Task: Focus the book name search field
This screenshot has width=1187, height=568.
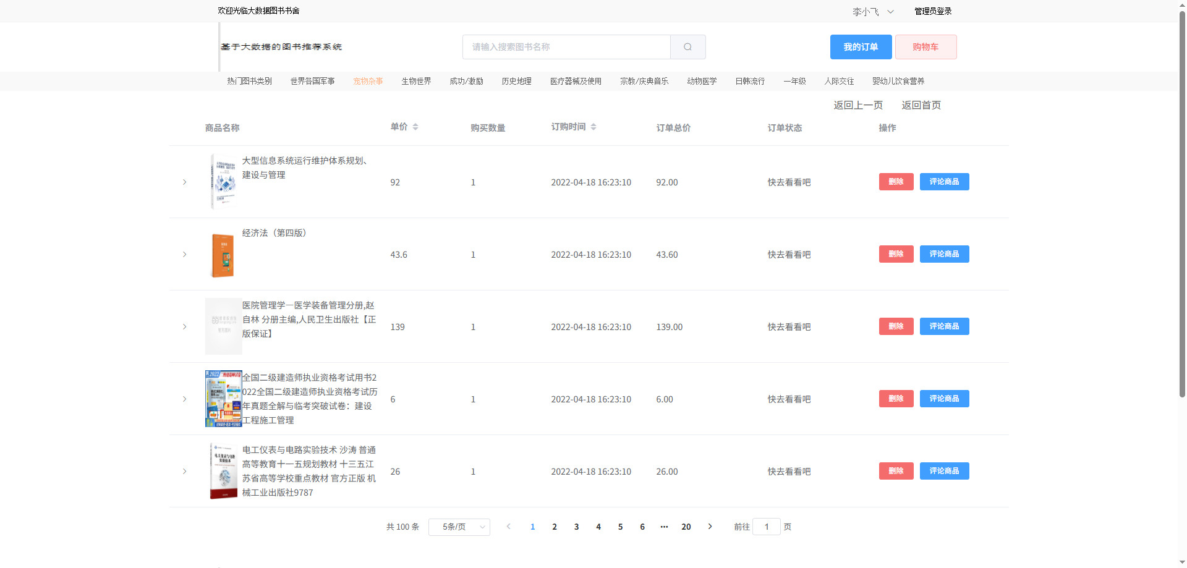Action: [x=566, y=47]
